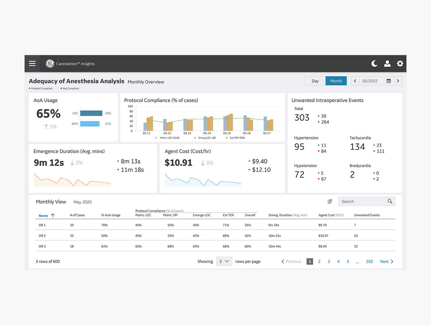
Task: Go to page 2 of the table
Action: [319, 261]
